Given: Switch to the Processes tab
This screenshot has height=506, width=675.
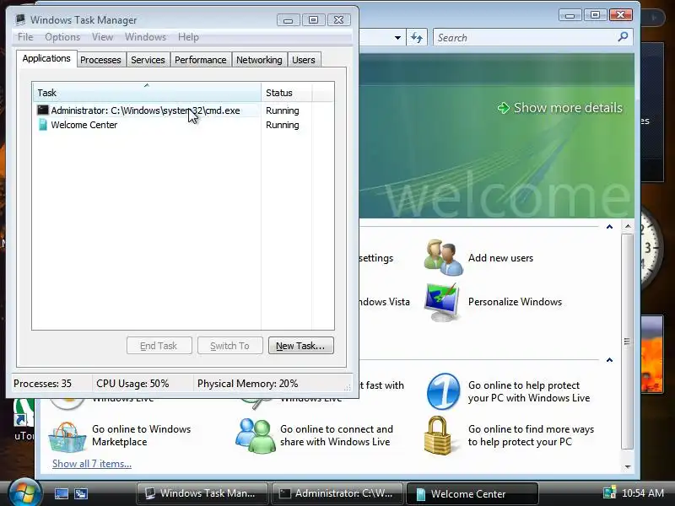Looking at the screenshot, I should point(100,60).
